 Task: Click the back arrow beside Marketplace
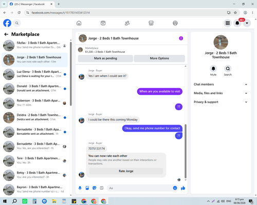click(x=6, y=34)
